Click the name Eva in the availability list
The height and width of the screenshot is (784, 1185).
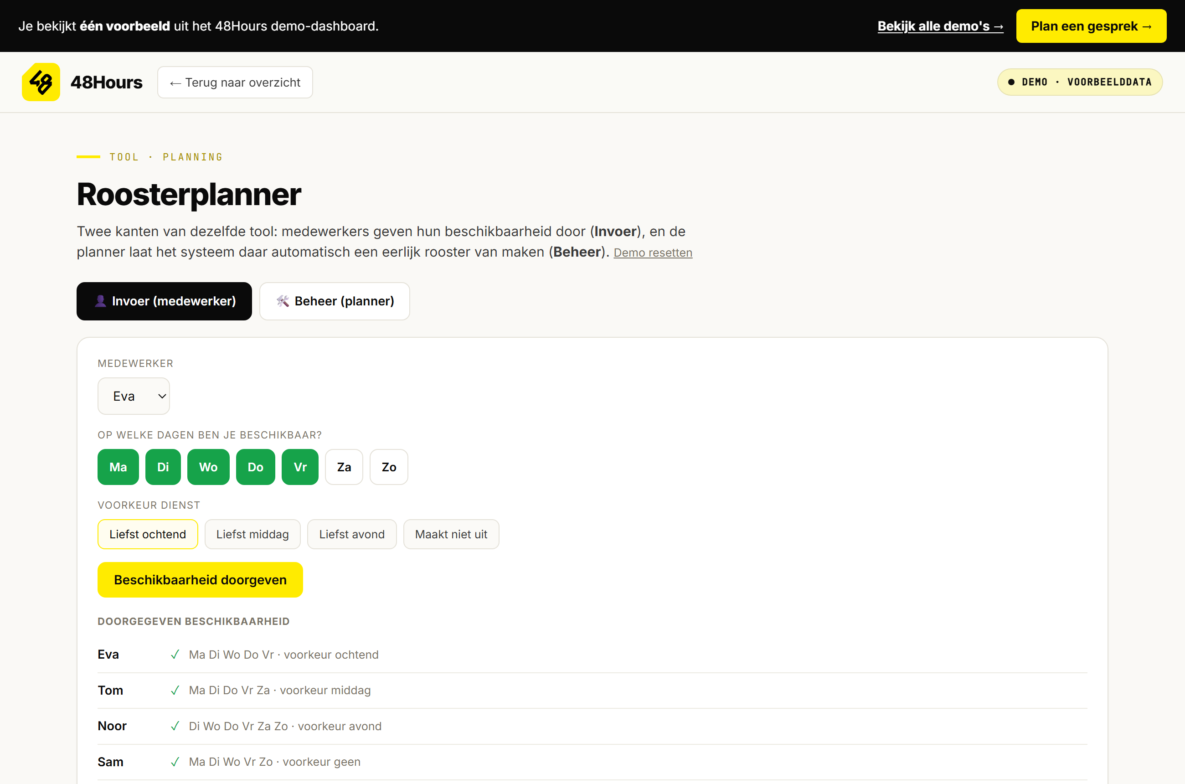(x=108, y=655)
